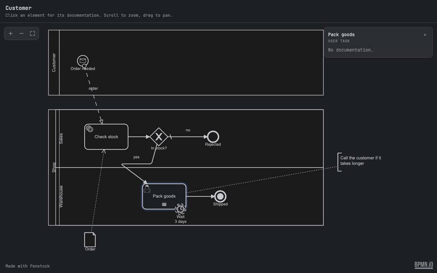Click the 'Made with Penstock' footer text
Viewport: 437px width, 273px height.
(28, 266)
